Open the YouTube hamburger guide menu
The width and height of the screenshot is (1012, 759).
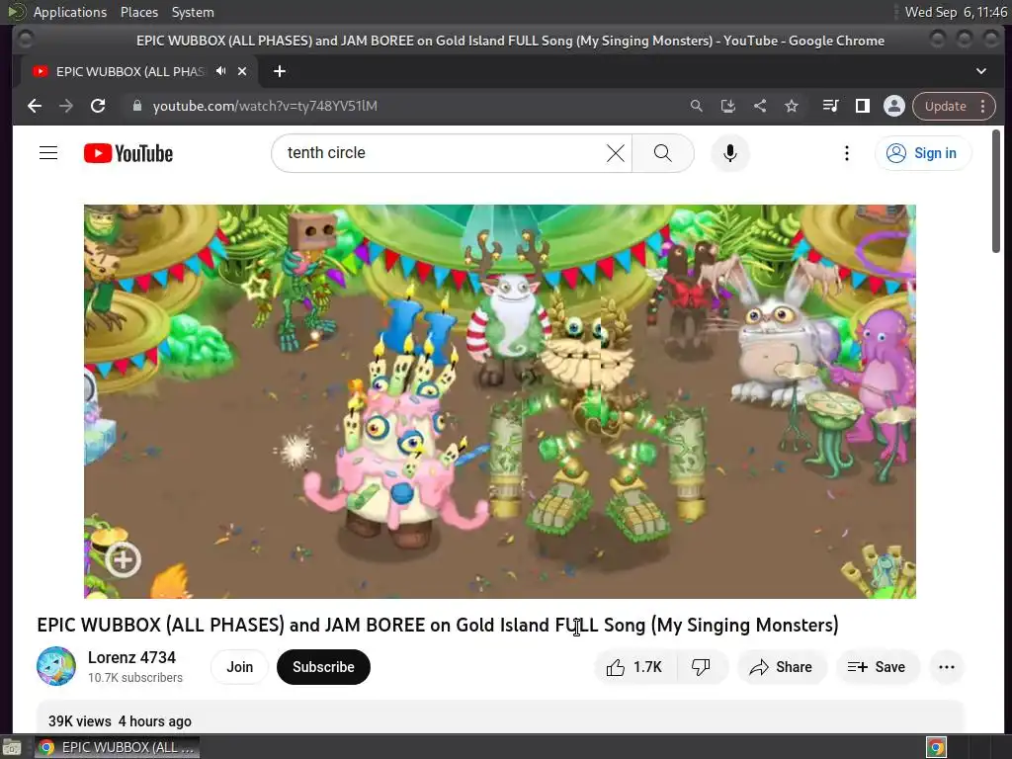tap(48, 153)
